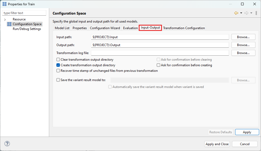Check Ask for confirmation before creating
The image size is (261, 151).
point(159,65)
